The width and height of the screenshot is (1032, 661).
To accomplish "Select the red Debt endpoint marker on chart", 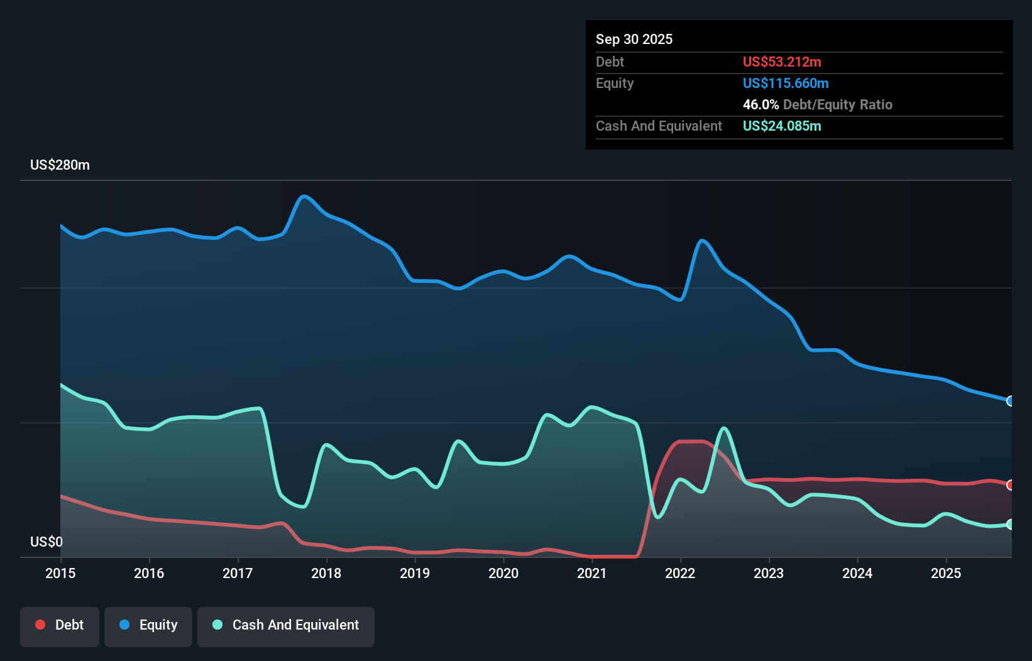I will tap(1010, 485).
